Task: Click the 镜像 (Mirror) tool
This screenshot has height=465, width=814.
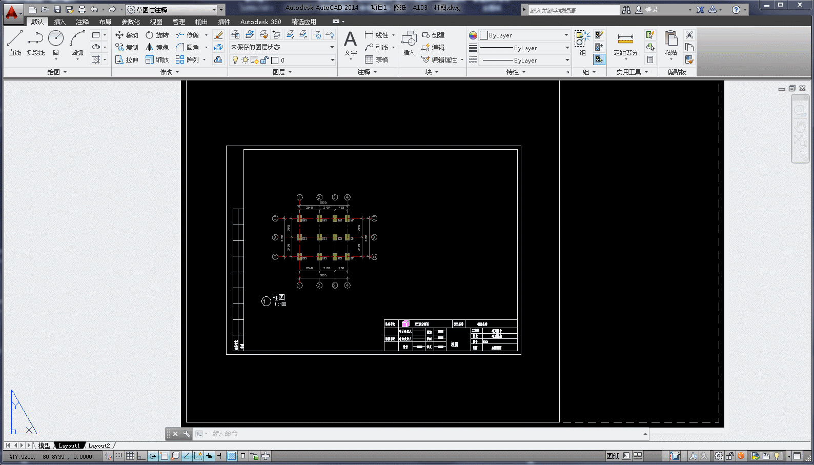Action: pos(157,47)
